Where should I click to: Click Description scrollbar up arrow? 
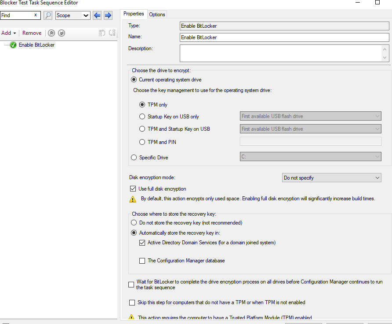coord(385,49)
